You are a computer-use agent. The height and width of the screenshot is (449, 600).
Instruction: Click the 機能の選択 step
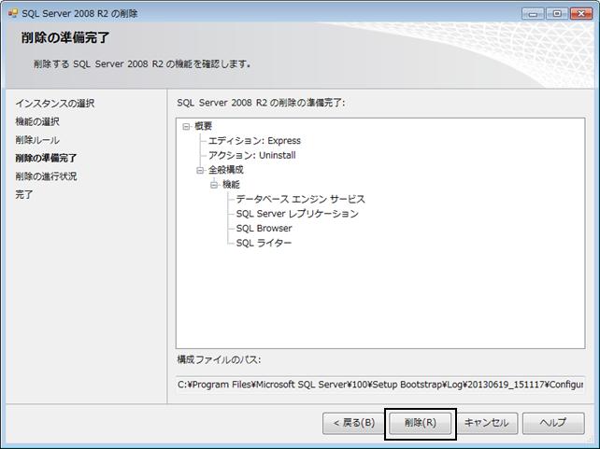(37, 121)
